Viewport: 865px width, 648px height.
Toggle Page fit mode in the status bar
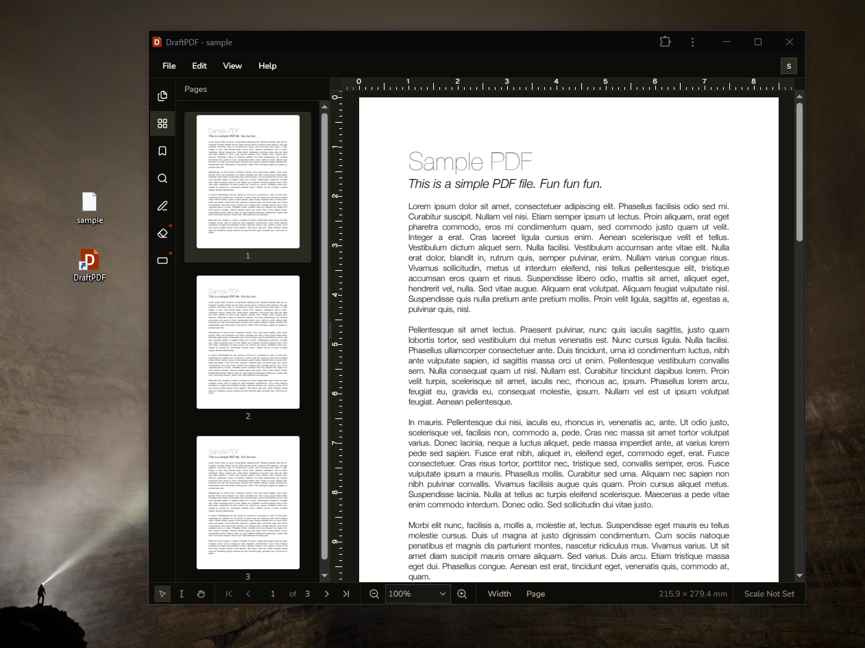[x=535, y=594]
